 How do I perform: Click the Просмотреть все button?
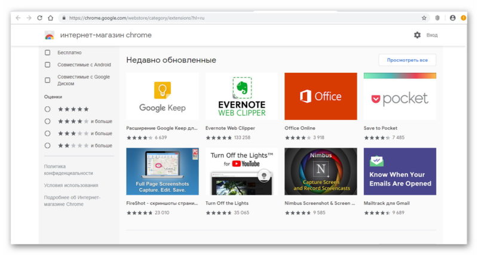pos(407,60)
